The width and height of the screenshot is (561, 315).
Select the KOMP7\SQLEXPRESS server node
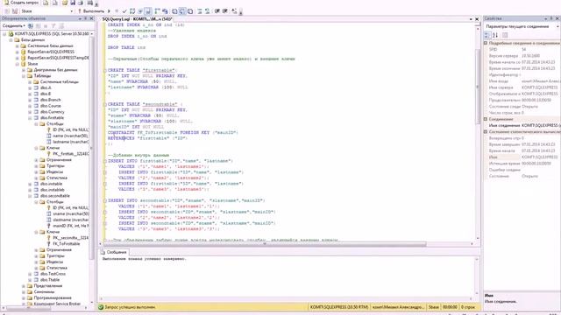[52, 33]
